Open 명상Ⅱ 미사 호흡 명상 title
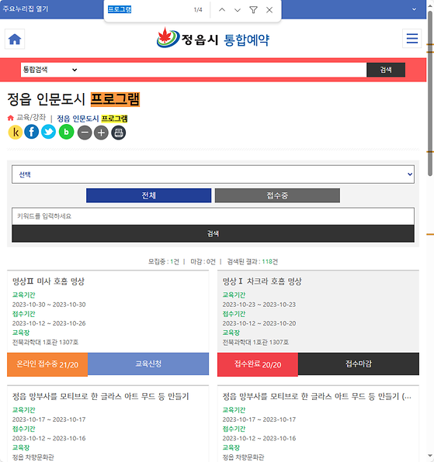Image resolution: width=434 pixels, height=462 pixels. click(48, 281)
